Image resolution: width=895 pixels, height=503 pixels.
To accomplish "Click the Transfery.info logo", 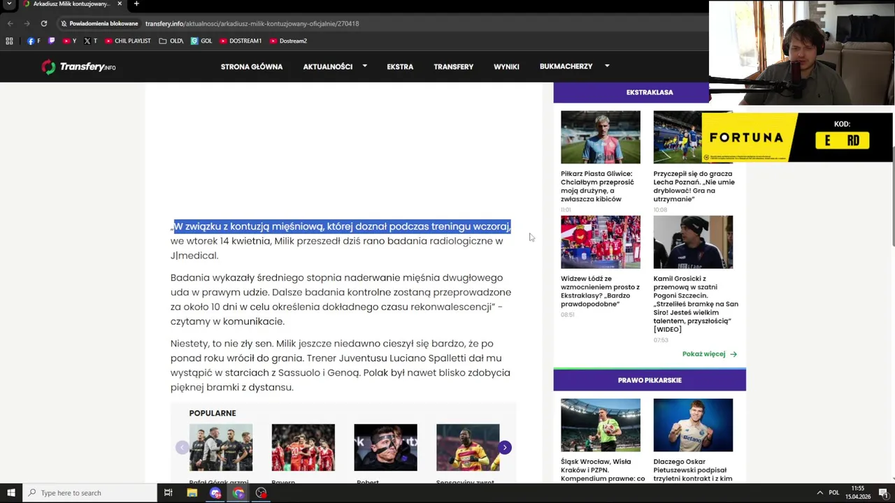I will [78, 67].
